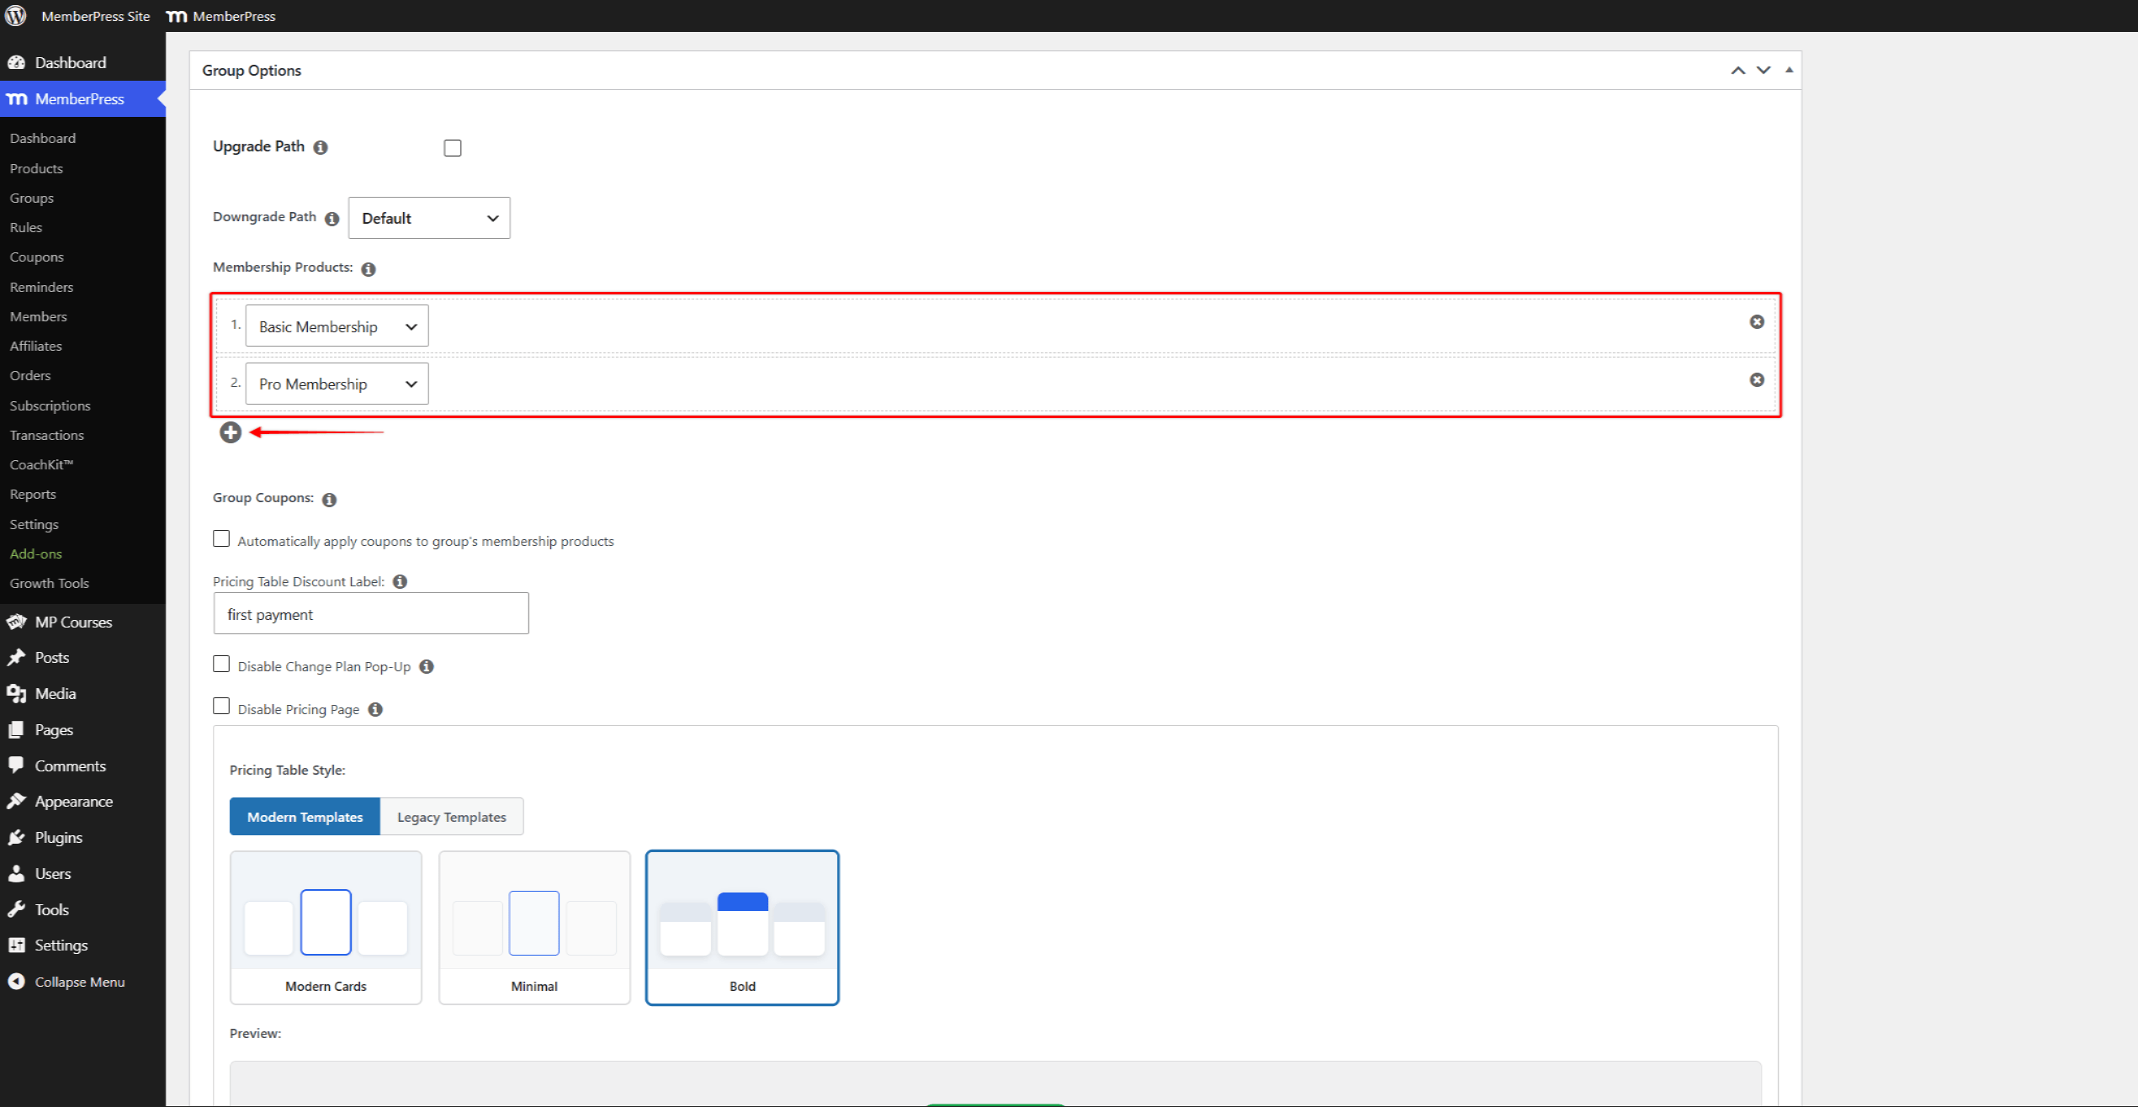Viewport: 2138px width, 1107px height.
Task: Check Disable Pricing Page
Action: pos(221,707)
